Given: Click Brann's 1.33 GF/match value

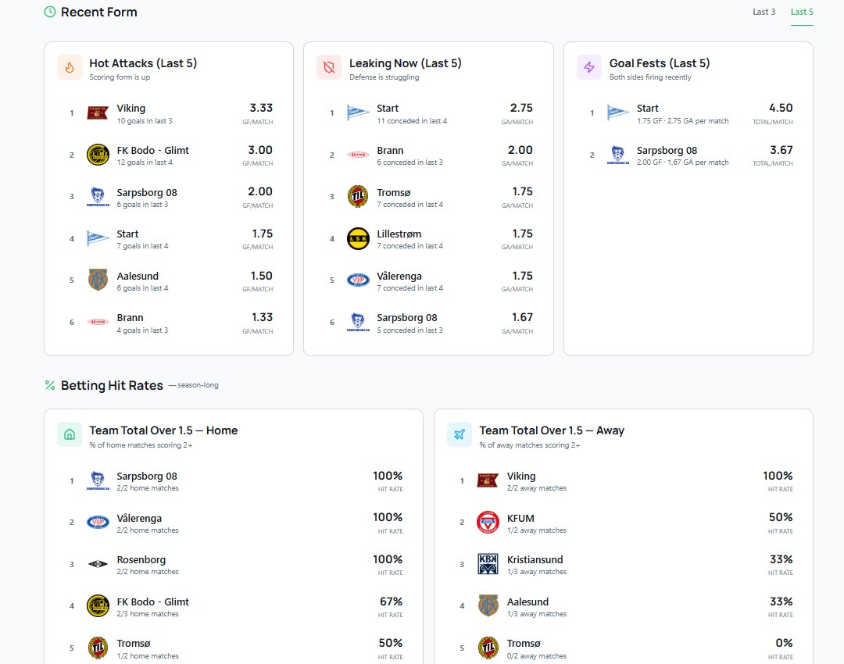Looking at the screenshot, I should pyautogui.click(x=262, y=317).
